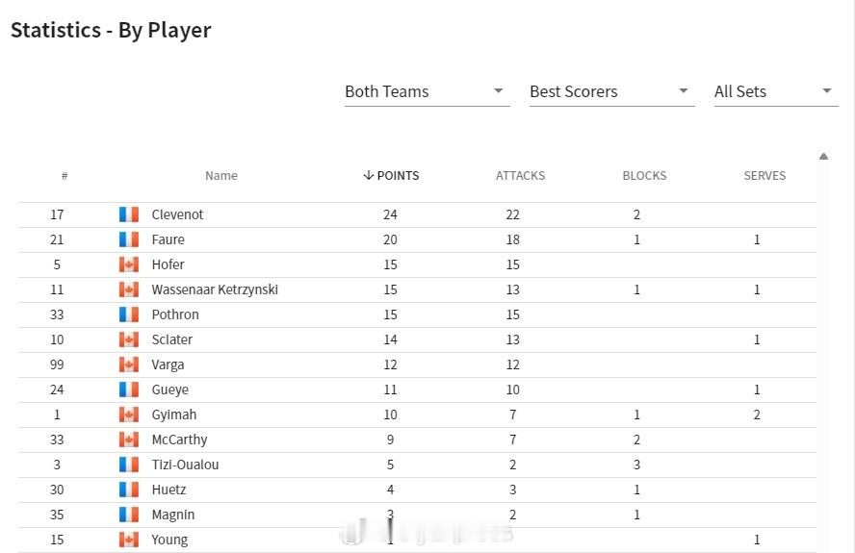Click the Canada flag beside Varga
Screen dimensions: 855x553
point(129,364)
